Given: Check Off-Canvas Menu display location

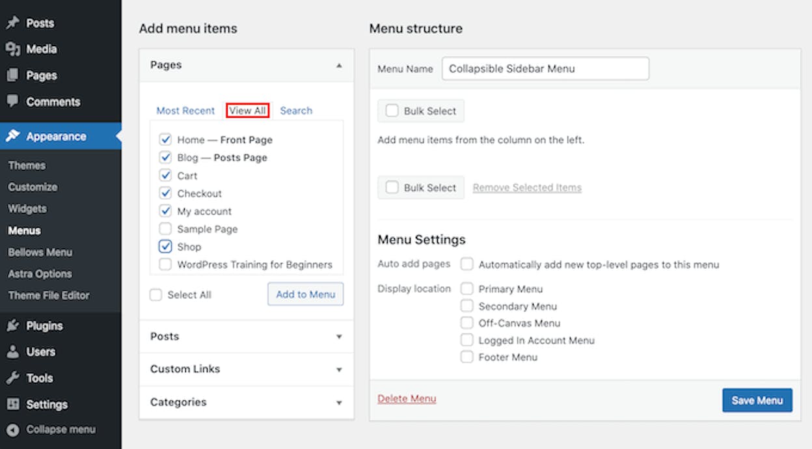Looking at the screenshot, I should [x=467, y=323].
